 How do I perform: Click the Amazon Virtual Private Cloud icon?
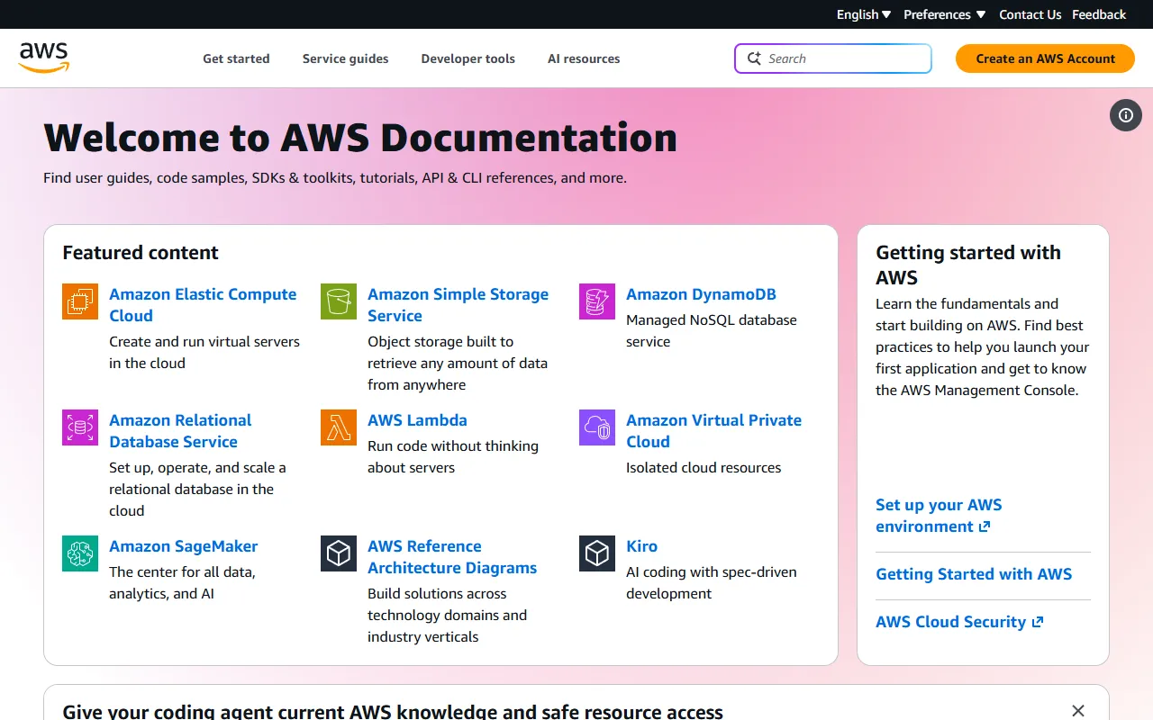[x=597, y=427]
